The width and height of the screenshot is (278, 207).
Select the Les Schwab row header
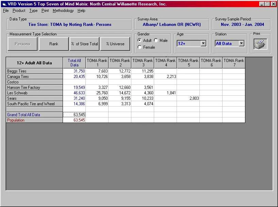pyautogui.click(x=34, y=93)
